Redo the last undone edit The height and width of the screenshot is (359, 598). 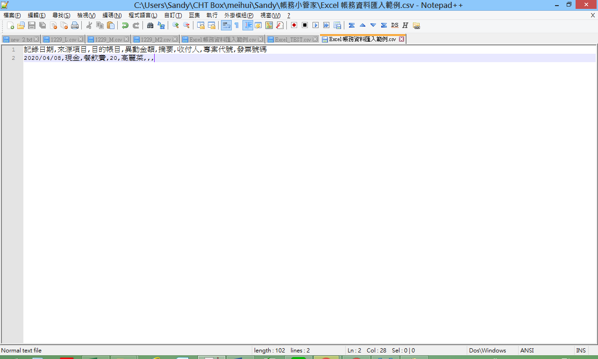136,25
